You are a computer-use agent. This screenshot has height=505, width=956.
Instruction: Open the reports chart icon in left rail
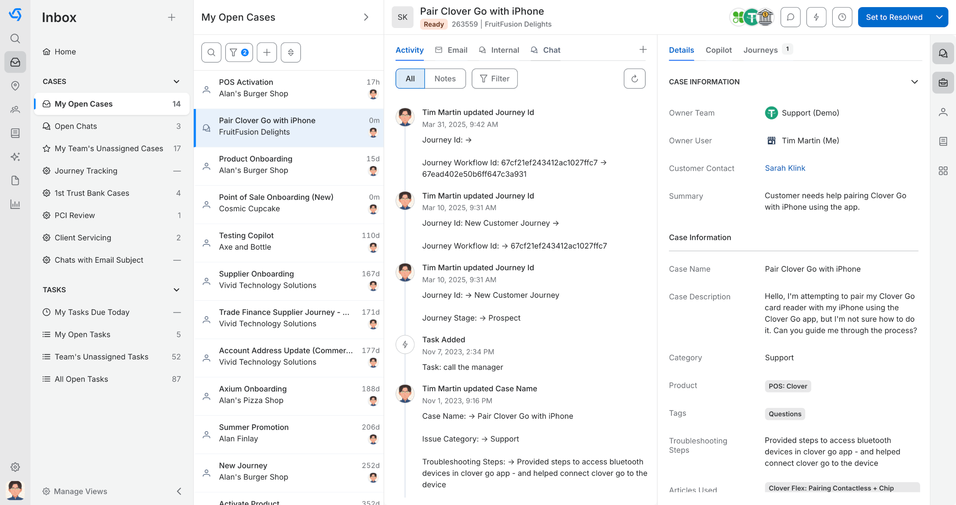tap(15, 204)
